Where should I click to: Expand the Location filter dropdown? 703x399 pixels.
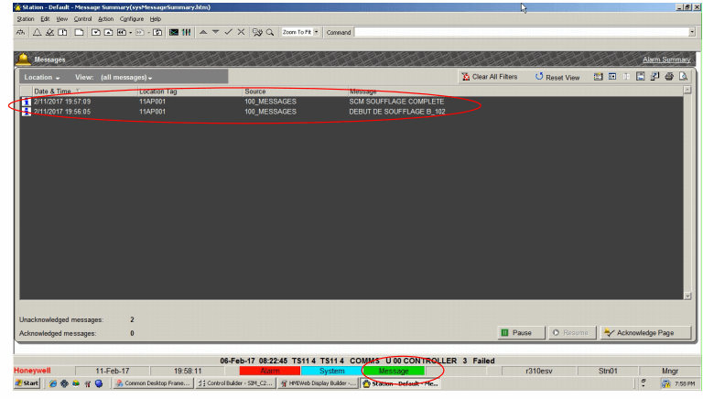[x=42, y=78]
